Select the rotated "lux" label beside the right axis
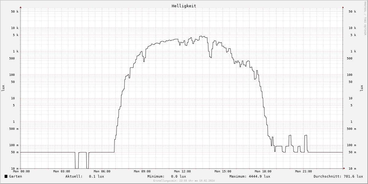Screen dimensions: 368x184 coord(362,88)
